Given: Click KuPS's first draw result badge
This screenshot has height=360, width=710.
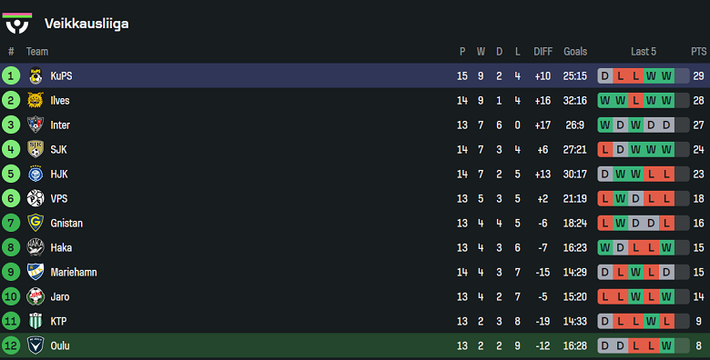Looking at the screenshot, I should (x=605, y=76).
